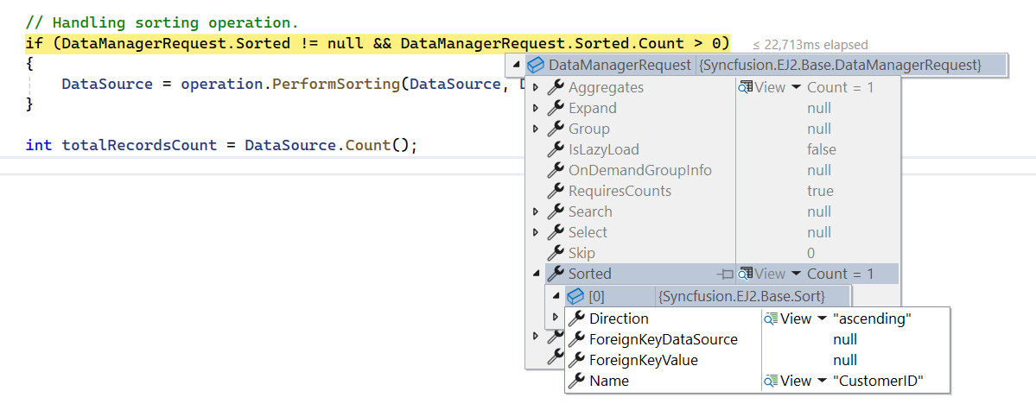
Task: Click the wrench icon of Direction property
Action: (x=577, y=319)
